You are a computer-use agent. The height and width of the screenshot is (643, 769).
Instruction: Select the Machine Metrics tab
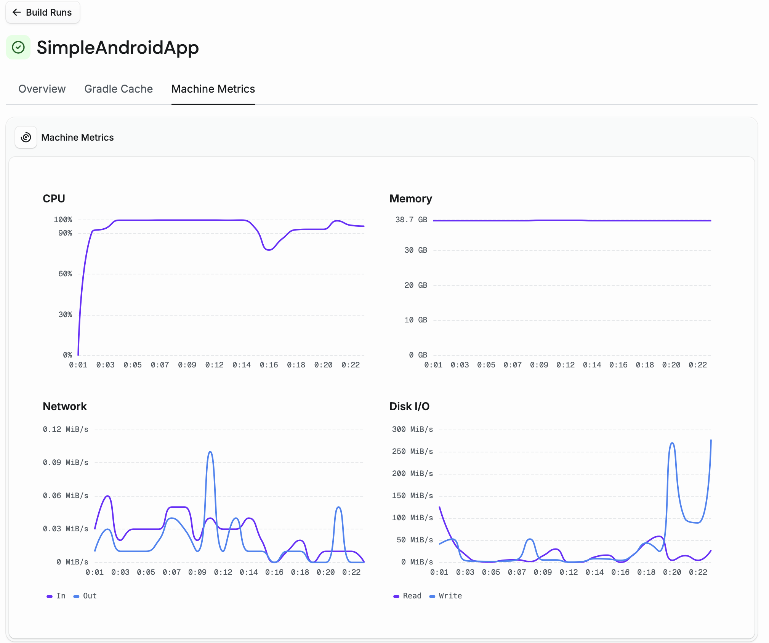[x=213, y=89]
